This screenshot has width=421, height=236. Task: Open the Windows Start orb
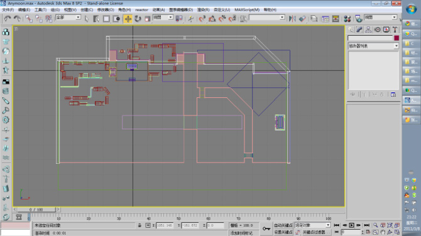click(x=411, y=9)
